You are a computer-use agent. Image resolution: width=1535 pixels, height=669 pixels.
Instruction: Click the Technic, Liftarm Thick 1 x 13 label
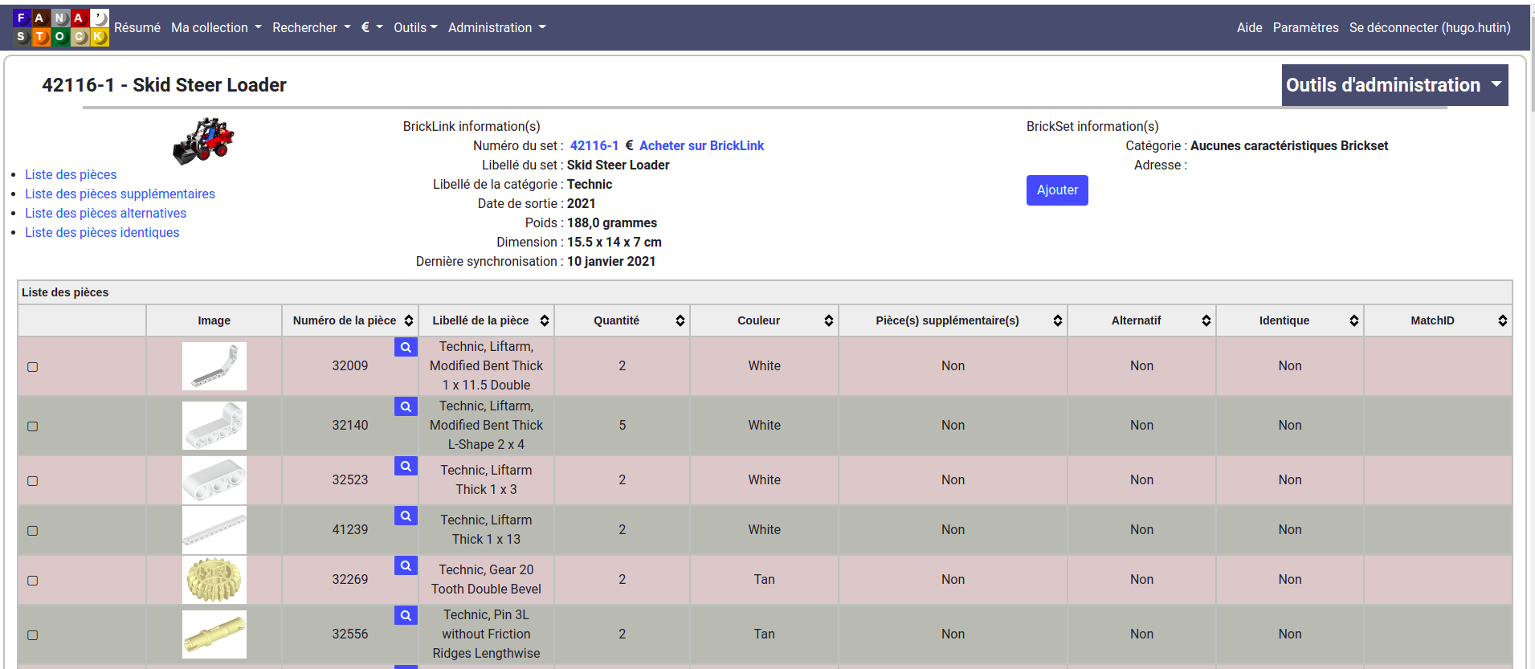[486, 530]
